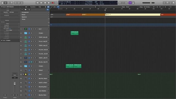Open the Browsers media icon
This screenshot has width=176, height=99.
[x=174, y=3]
